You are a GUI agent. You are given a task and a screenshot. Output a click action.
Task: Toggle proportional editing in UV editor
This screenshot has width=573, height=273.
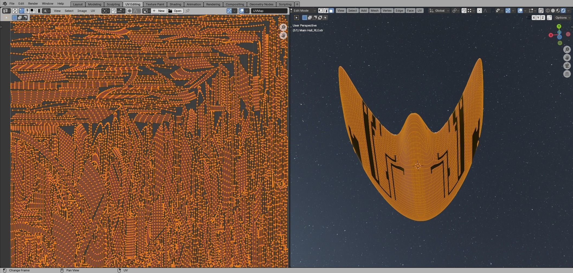[130, 11]
